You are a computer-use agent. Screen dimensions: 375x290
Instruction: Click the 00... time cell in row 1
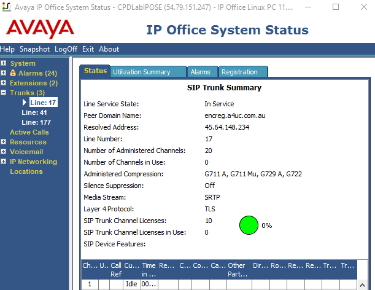(x=149, y=284)
